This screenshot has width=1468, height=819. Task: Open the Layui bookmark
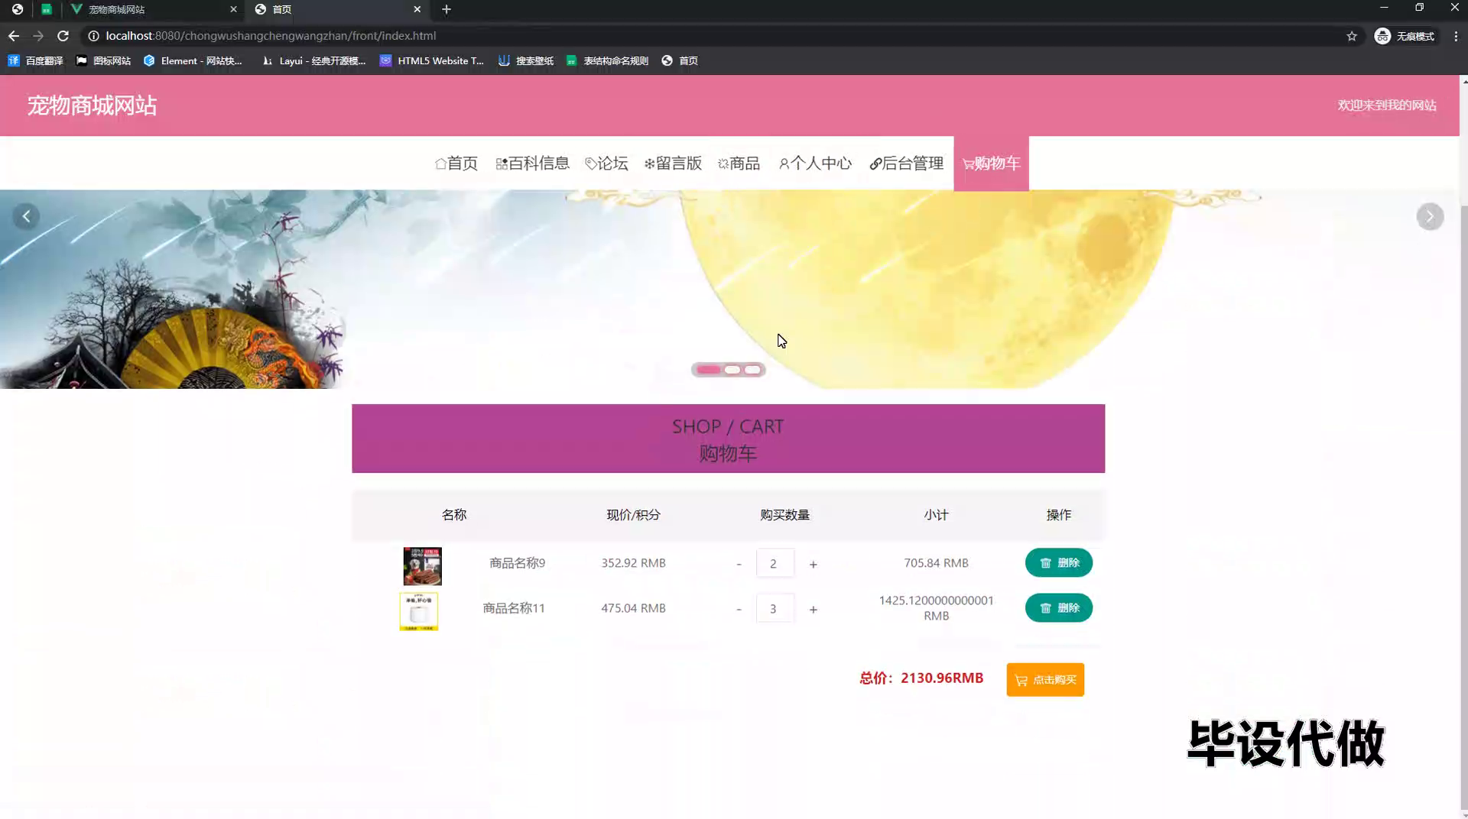tap(314, 61)
